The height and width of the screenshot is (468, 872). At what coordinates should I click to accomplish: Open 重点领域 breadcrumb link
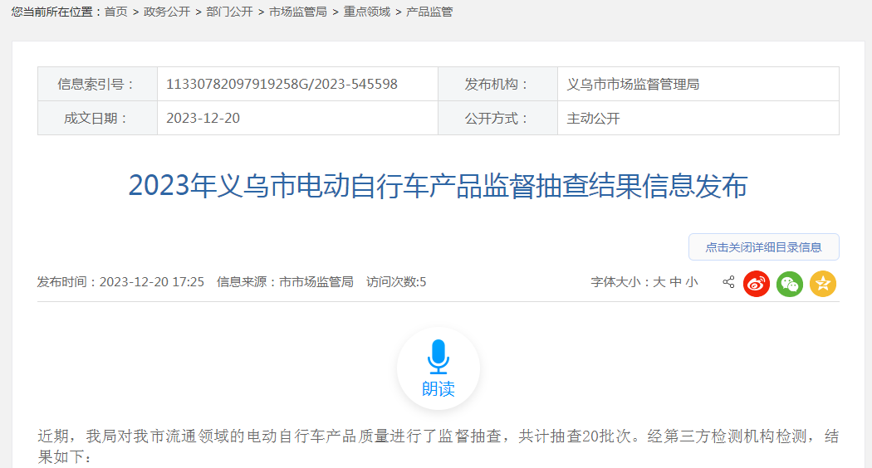366,12
